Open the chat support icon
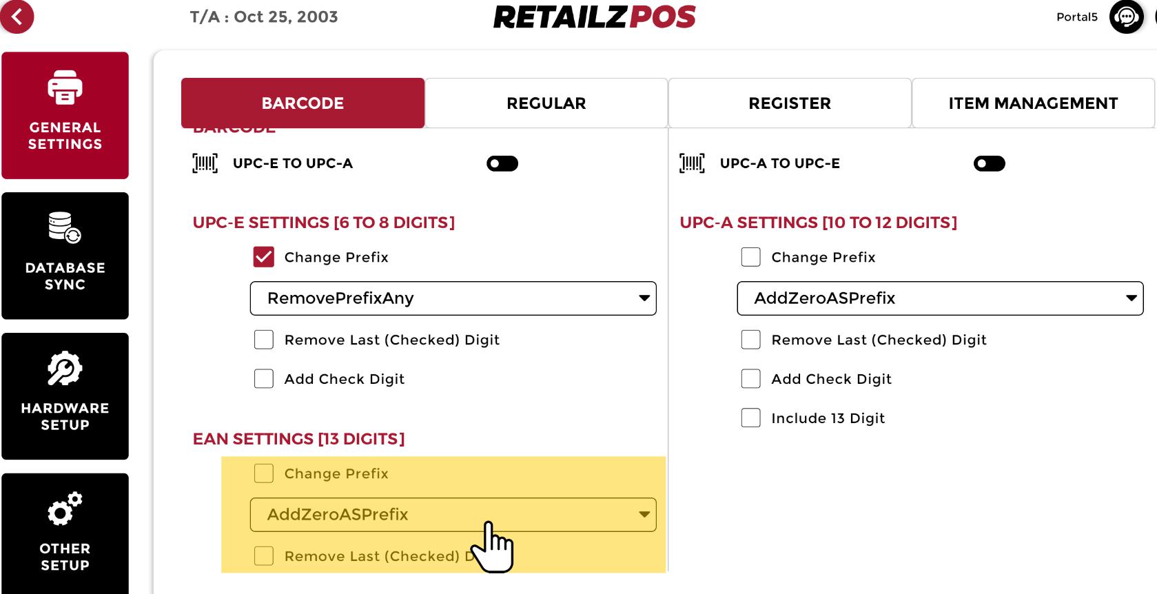 point(1126,17)
